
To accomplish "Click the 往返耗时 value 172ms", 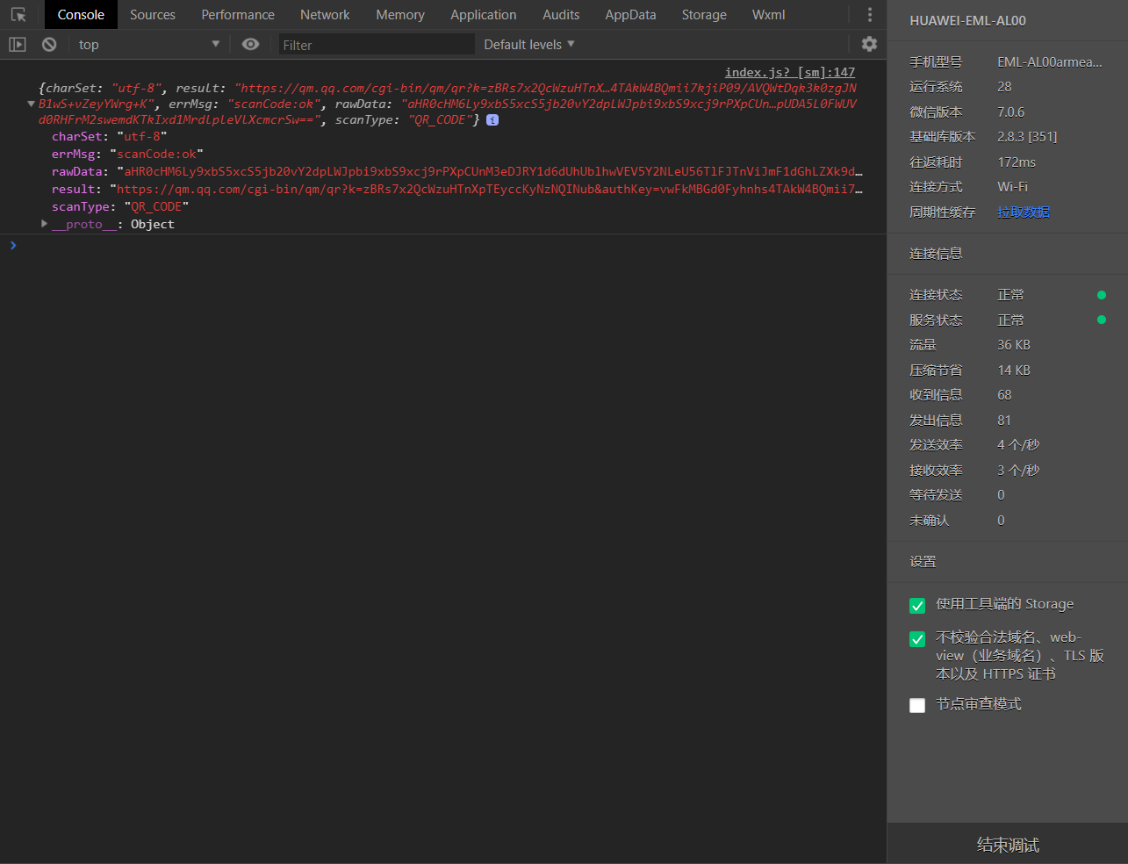I will 1017,162.
